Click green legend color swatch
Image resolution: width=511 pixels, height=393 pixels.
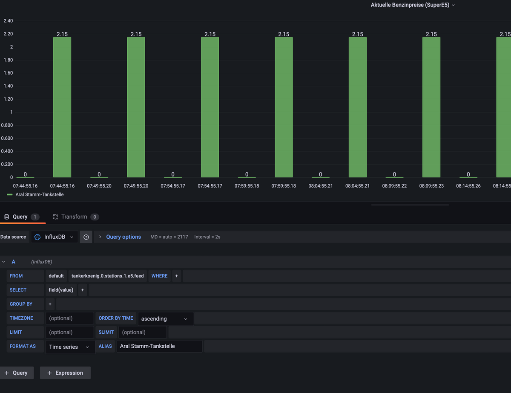point(10,194)
